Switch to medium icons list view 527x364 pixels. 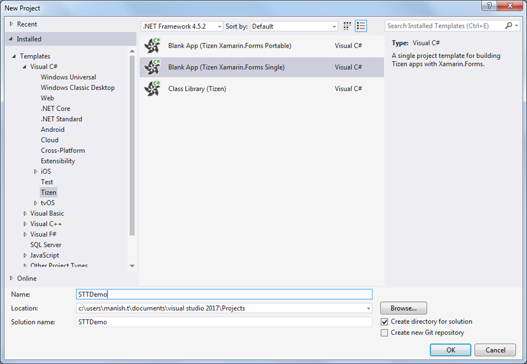[x=361, y=26]
